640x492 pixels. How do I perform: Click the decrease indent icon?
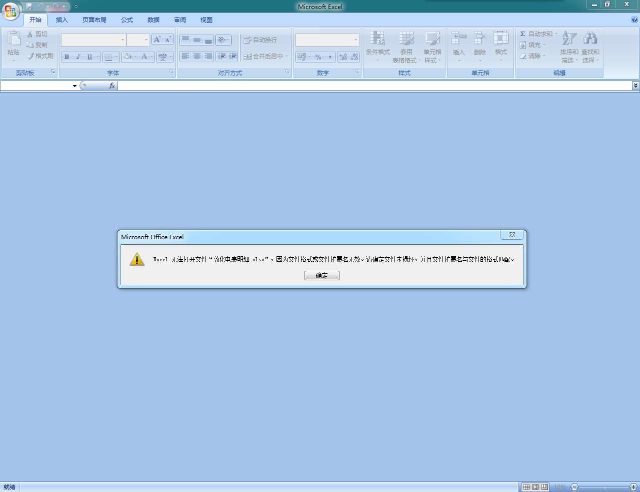point(221,57)
